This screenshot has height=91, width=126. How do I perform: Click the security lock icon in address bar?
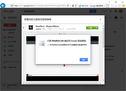tap(73, 6)
